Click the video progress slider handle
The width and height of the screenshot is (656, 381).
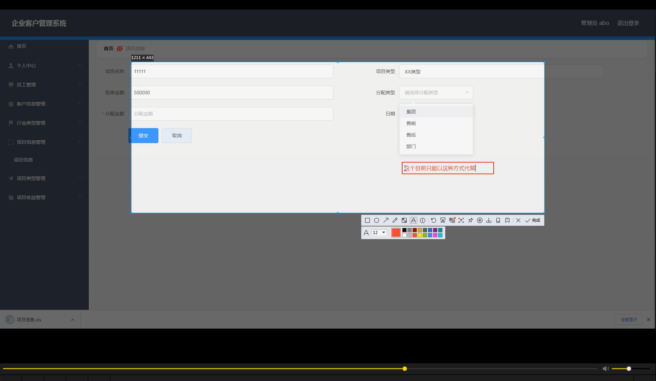point(405,369)
